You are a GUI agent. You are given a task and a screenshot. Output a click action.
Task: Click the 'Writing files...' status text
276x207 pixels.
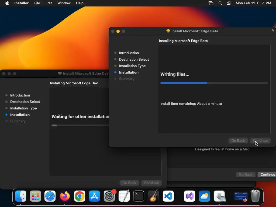[x=175, y=74]
